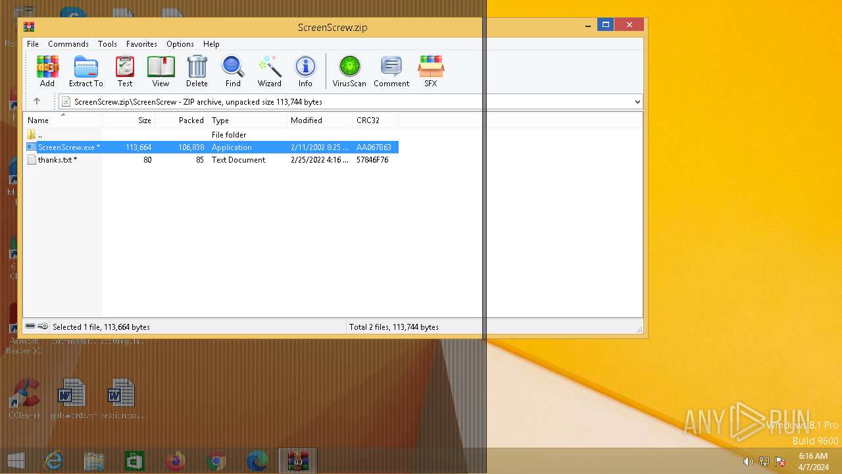
Task: Sort by the CRC32 column header
Action: click(376, 120)
